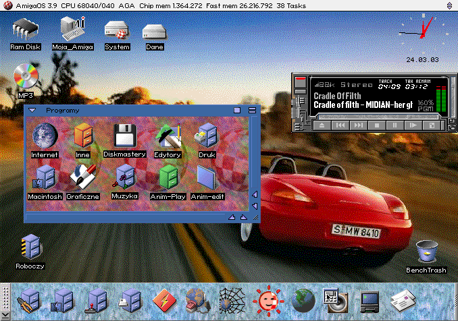Toggle the 160% PGM indicator
This screenshot has width=458, height=321.
(426, 106)
